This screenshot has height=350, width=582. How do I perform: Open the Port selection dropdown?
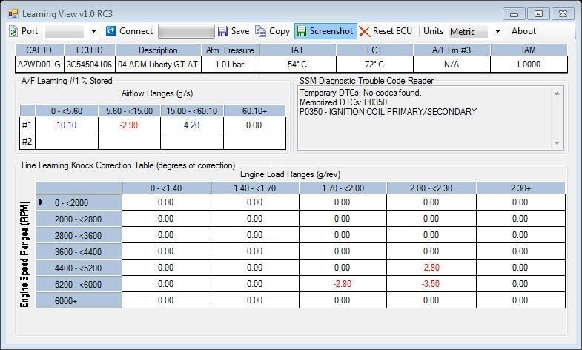click(93, 32)
